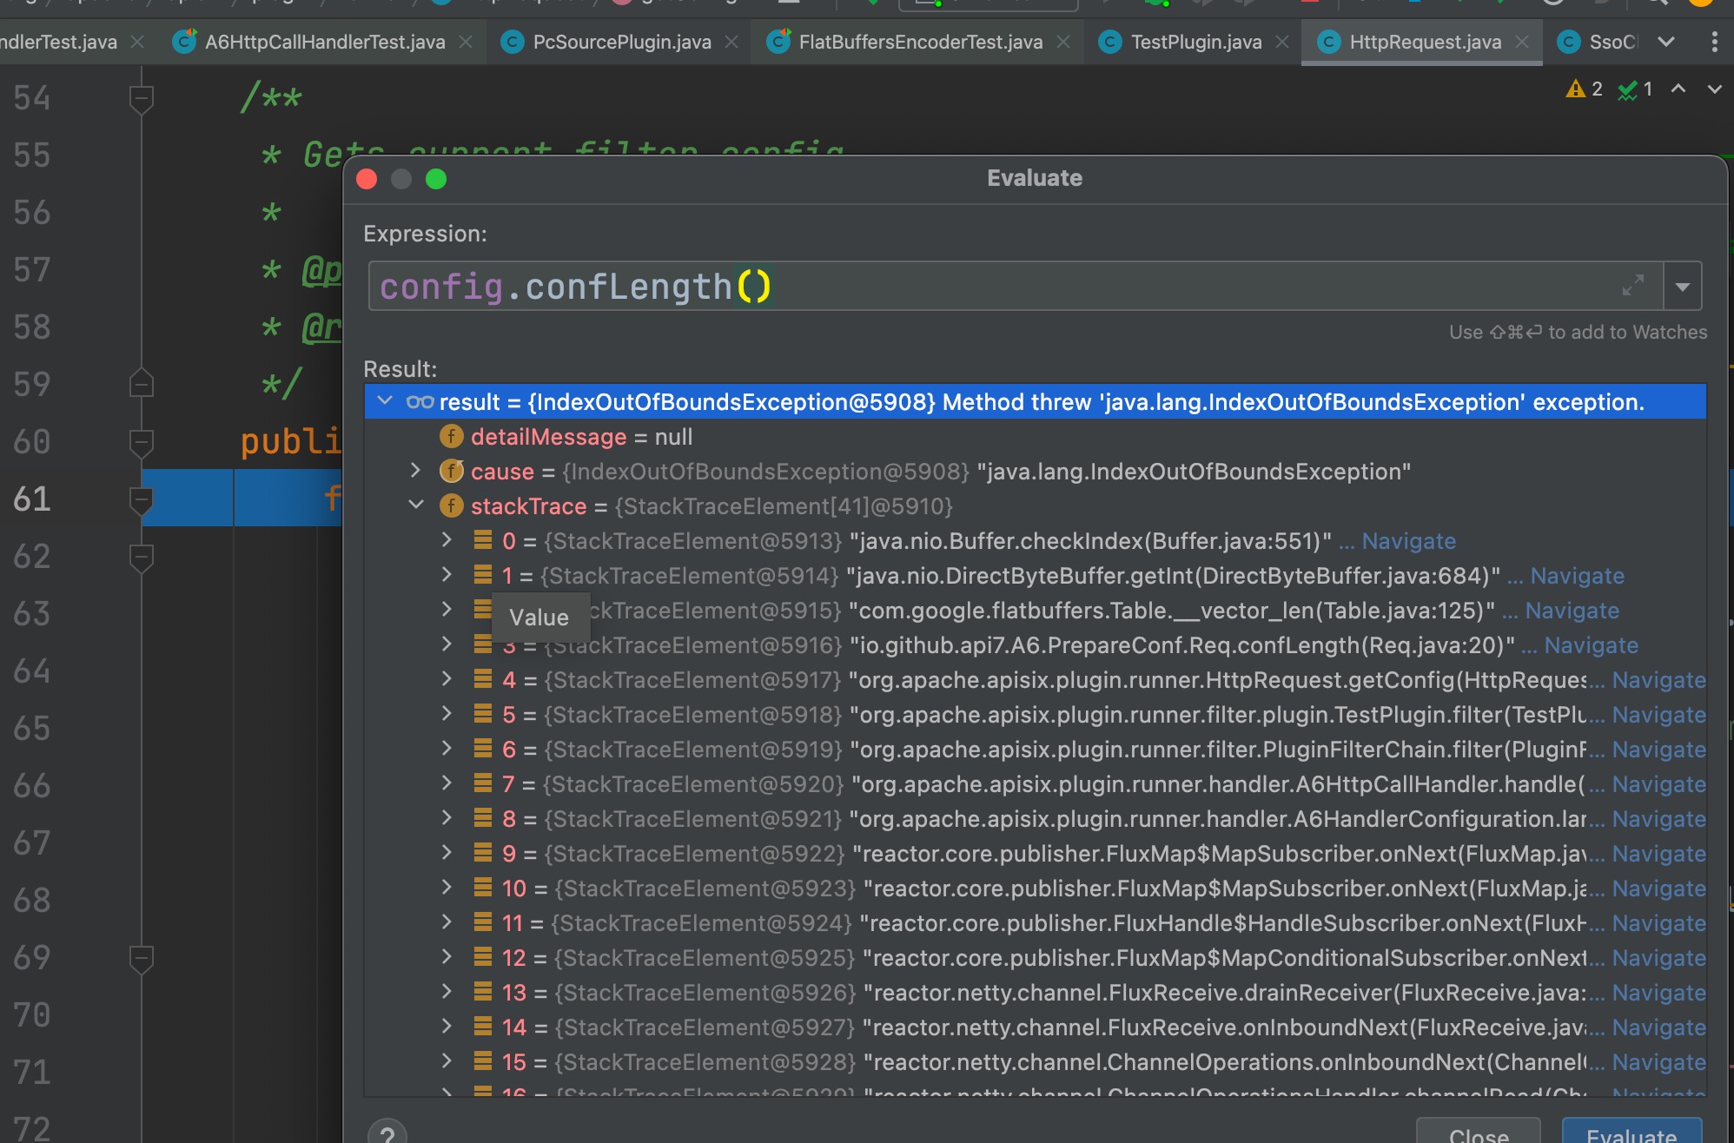1734x1143 pixels.
Task: Switch to TestPlugin.java tab
Action: point(1195,42)
